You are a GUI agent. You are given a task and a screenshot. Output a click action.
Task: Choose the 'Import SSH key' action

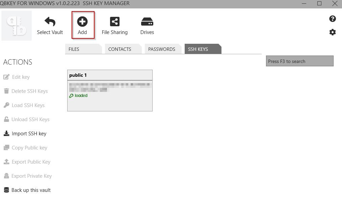tap(29, 134)
